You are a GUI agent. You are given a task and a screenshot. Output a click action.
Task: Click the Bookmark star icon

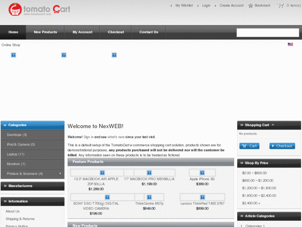[250, 5]
